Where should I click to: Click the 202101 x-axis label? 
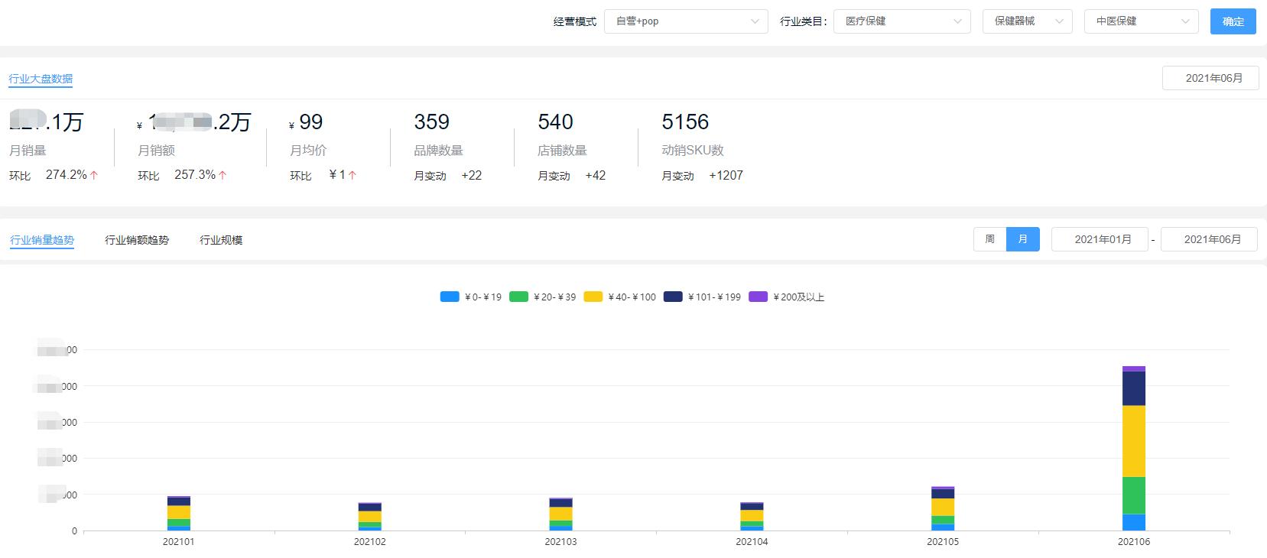tap(179, 542)
